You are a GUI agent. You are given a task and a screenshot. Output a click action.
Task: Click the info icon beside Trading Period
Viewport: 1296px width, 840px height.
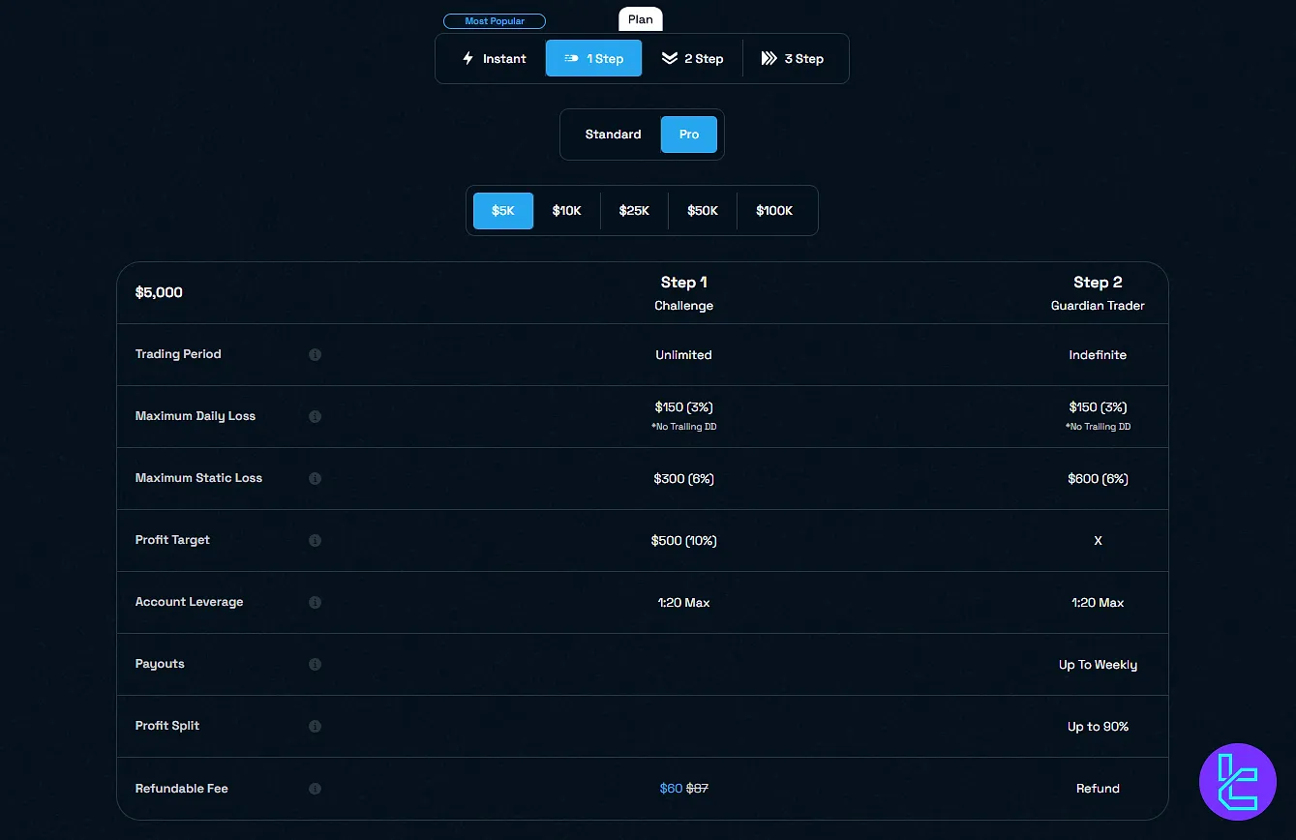pyautogui.click(x=315, y=355)
